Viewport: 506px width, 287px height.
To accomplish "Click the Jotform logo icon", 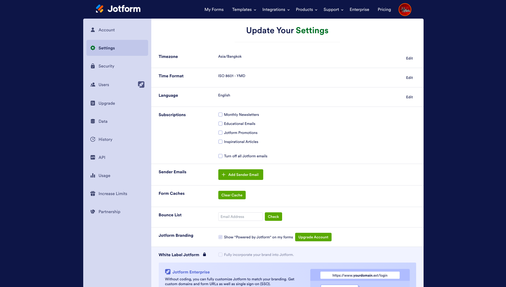I will click(x=100, y=9).
